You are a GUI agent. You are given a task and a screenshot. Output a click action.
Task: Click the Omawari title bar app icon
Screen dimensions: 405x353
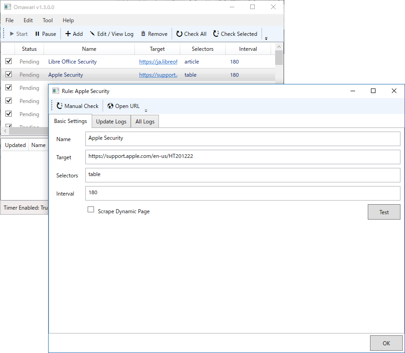(x=7, y=7)
